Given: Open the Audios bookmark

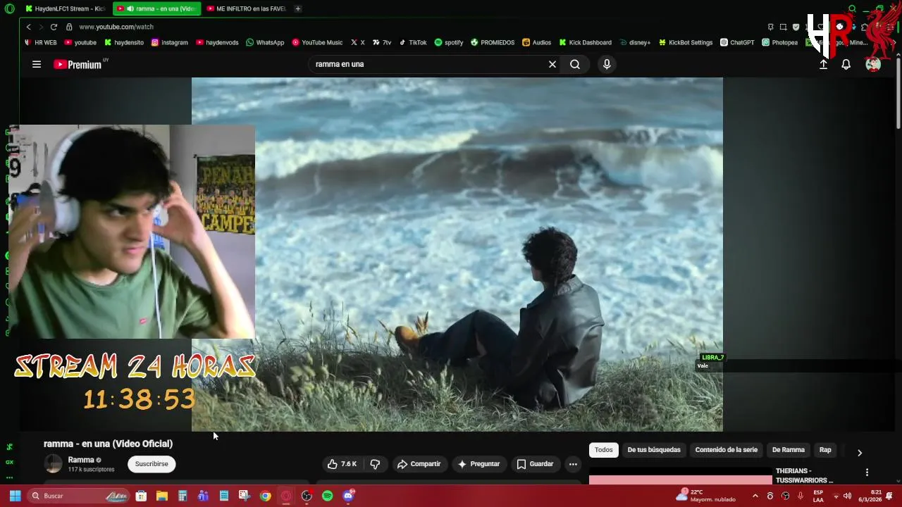Looking at the screenshot, I should [537, 42].
